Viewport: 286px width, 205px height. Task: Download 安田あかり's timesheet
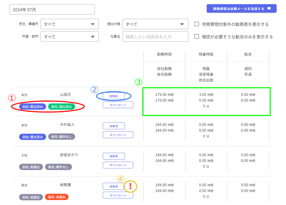coord(118,165)
